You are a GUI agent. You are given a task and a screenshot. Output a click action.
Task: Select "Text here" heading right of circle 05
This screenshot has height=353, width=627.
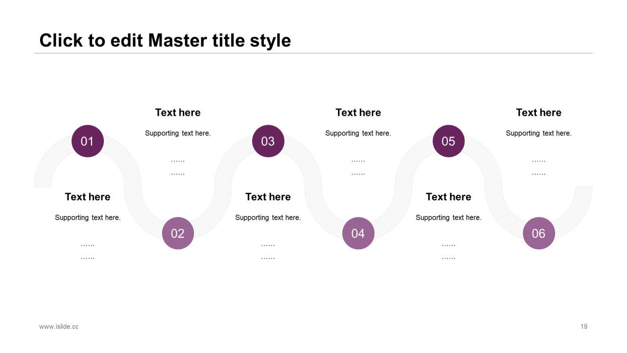tap(538, 112)
